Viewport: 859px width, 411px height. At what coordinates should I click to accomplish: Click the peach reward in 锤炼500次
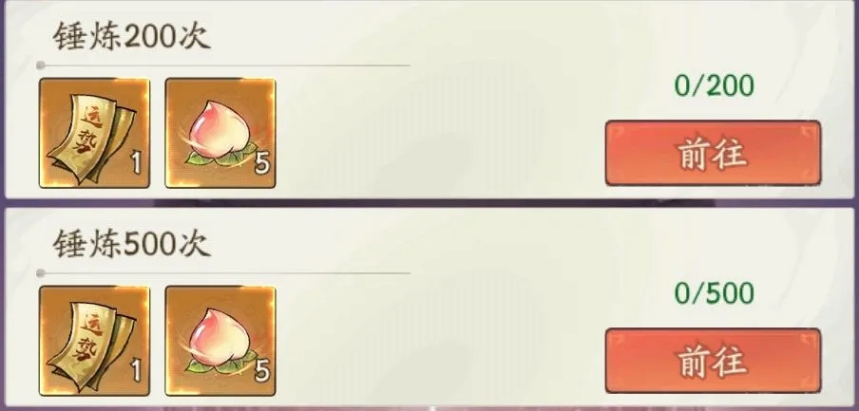(220, 341)
